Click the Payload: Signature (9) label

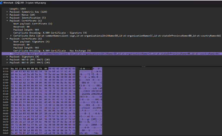coord(24,57)
